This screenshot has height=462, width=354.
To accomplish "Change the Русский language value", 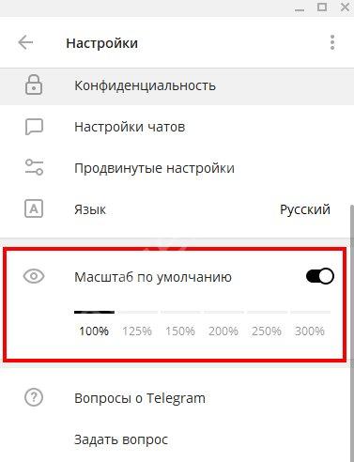I will click(305, 209).
